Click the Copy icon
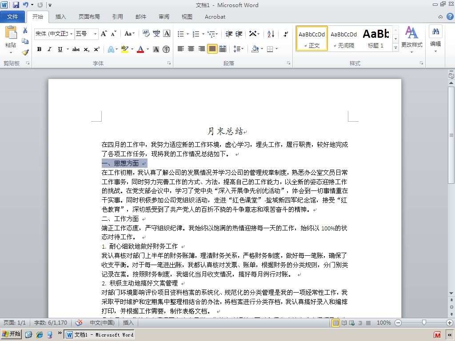 [x=25, y=41]
